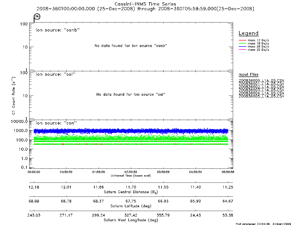Click the ion source "csn" panel label
The height and width of the screenshot is (225, 291).
click(x=56, y=123)
